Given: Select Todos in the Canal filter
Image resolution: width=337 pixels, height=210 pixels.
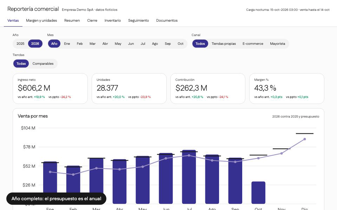Looking at the screenshot, I should pos(200,44).
